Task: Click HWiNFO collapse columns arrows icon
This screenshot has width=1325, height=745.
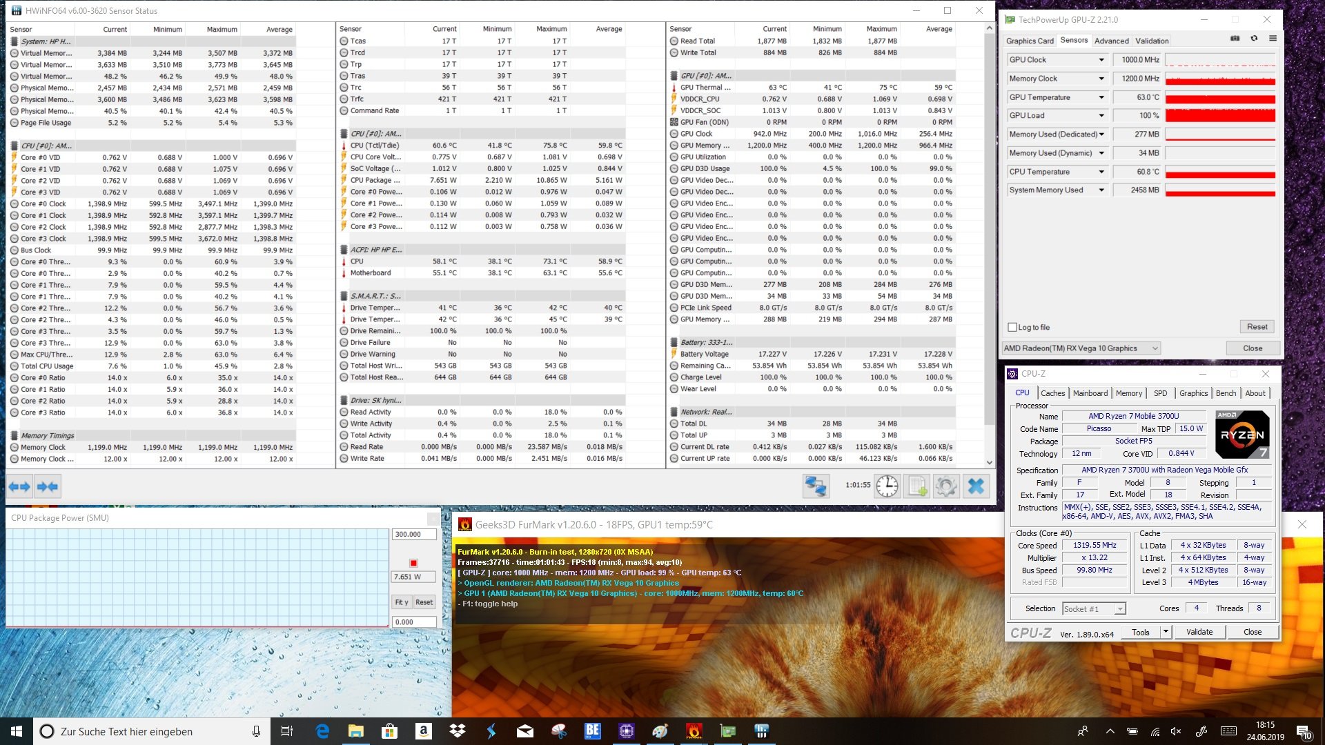Action: click(48, 487)
